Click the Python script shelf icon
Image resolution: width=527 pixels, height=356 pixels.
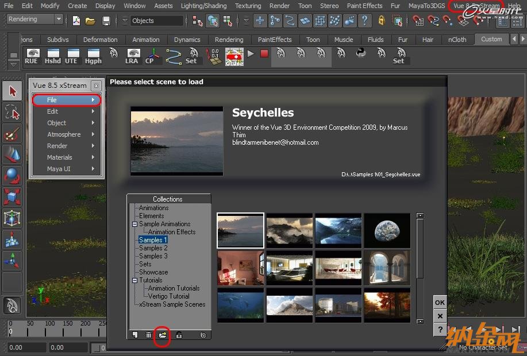(x=361, y=53)
